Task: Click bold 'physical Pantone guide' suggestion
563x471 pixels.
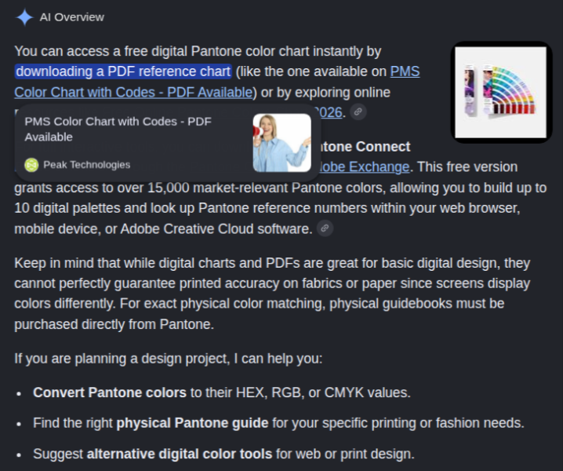Action: tap(192, 423)
